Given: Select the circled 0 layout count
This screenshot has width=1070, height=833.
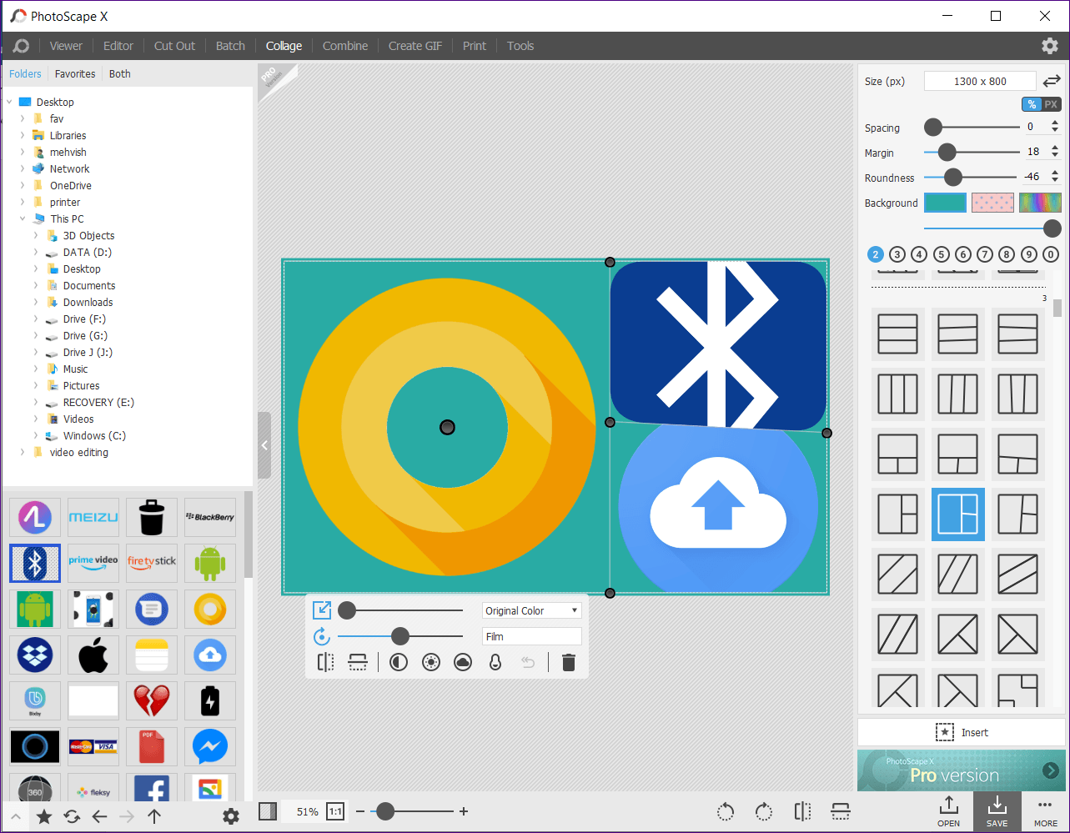Looking at the screenshot, I should (1051, 254).
